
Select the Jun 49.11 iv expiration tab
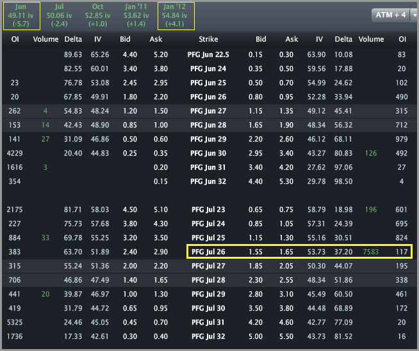pos(22,16)
